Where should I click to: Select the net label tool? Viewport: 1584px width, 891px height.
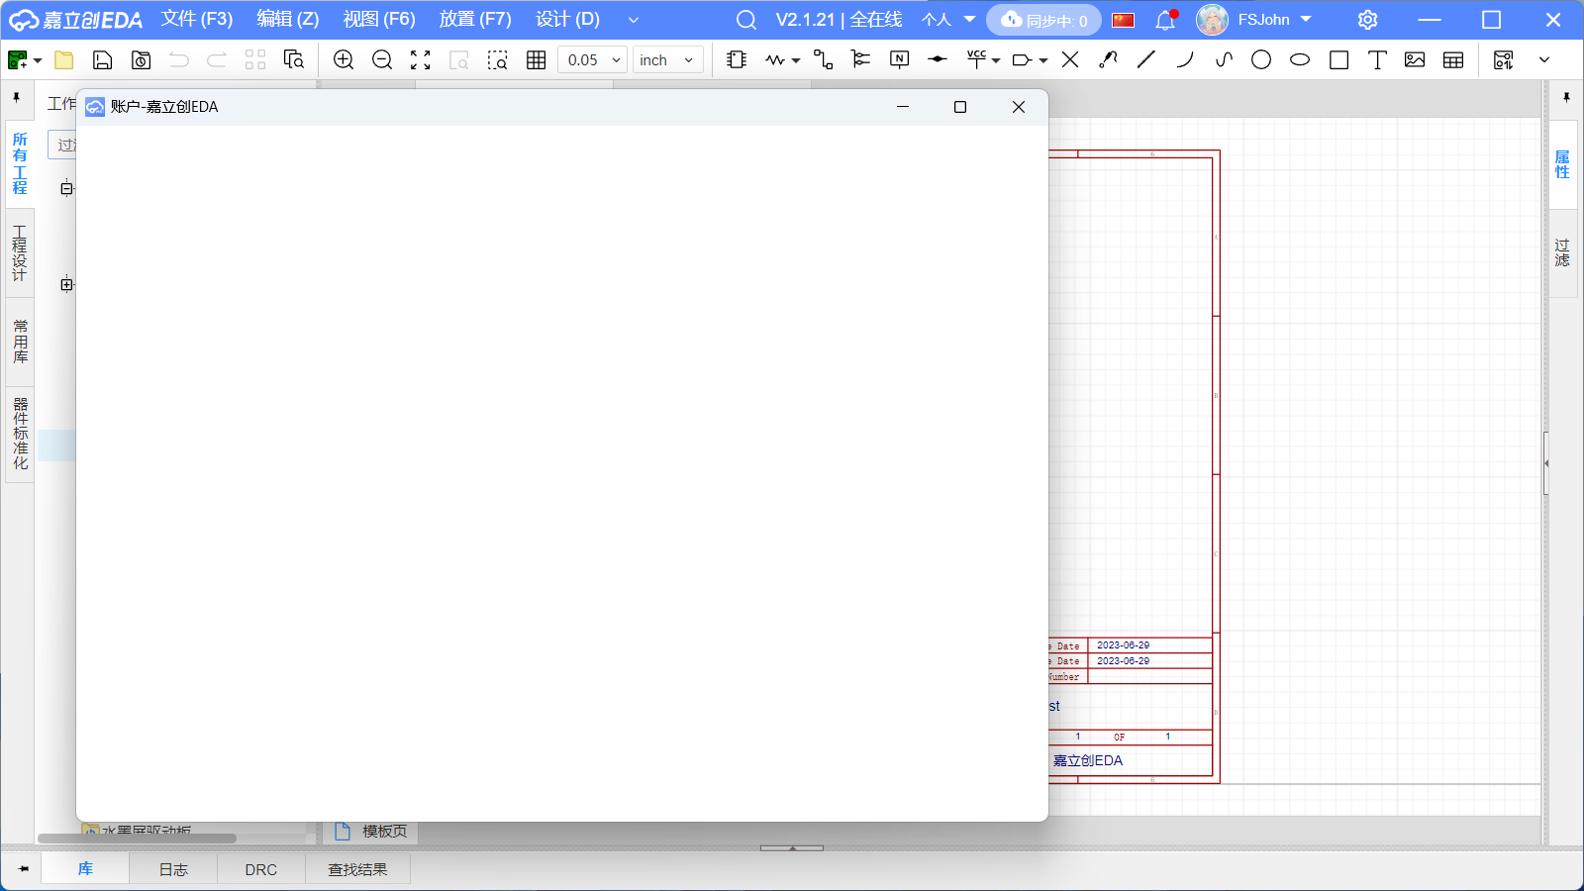click(x=899, y=60)
